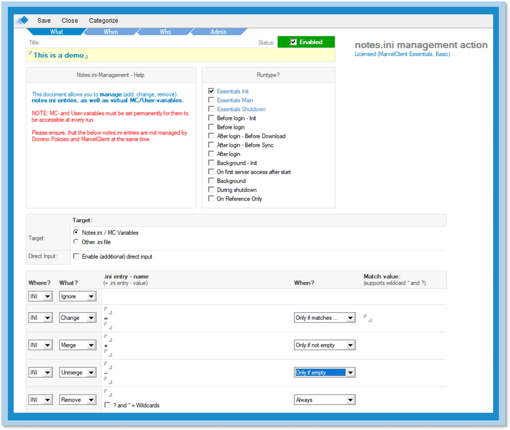
Task: Open the Always condition dropdown
Action: 350,400
